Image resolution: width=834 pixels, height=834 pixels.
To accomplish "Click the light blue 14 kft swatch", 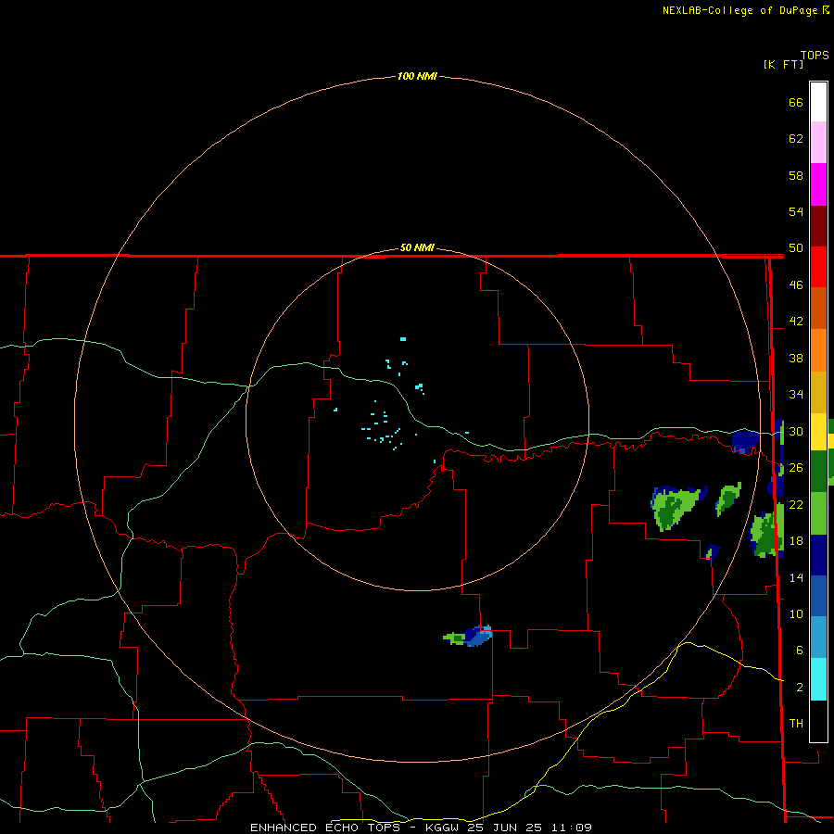I will click(x=818, y=638).
